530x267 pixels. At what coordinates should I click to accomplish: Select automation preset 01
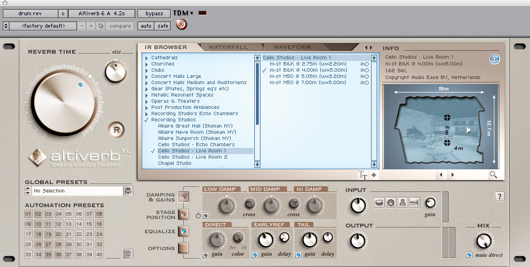tap(29, 214)
